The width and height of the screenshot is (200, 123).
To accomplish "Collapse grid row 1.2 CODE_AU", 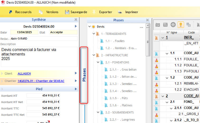I will (x=167, y=78).
